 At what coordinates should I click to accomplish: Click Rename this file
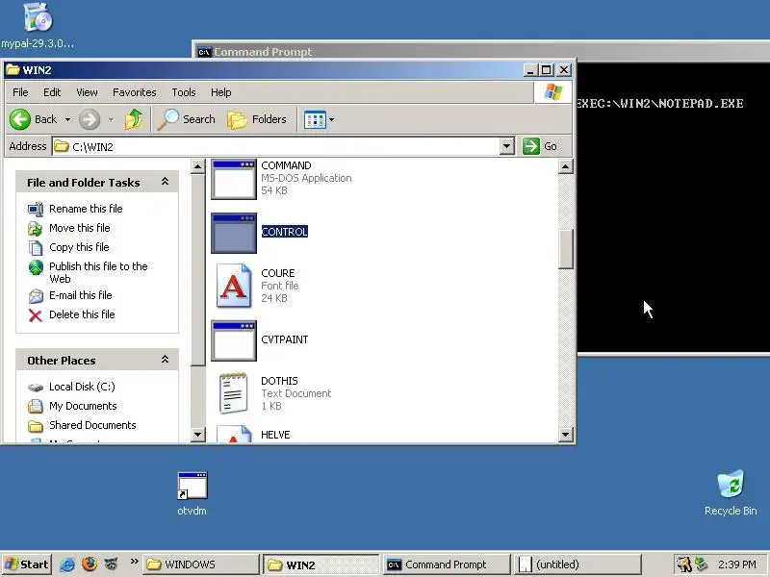(x=86, y=209)
